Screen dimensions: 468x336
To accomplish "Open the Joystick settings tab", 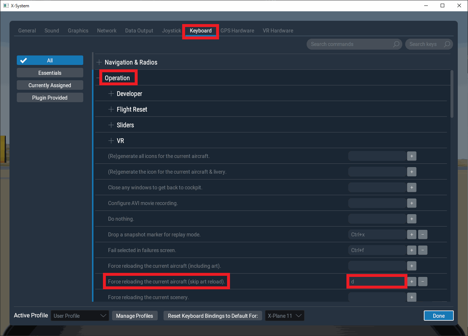I will tap(172, 31).
